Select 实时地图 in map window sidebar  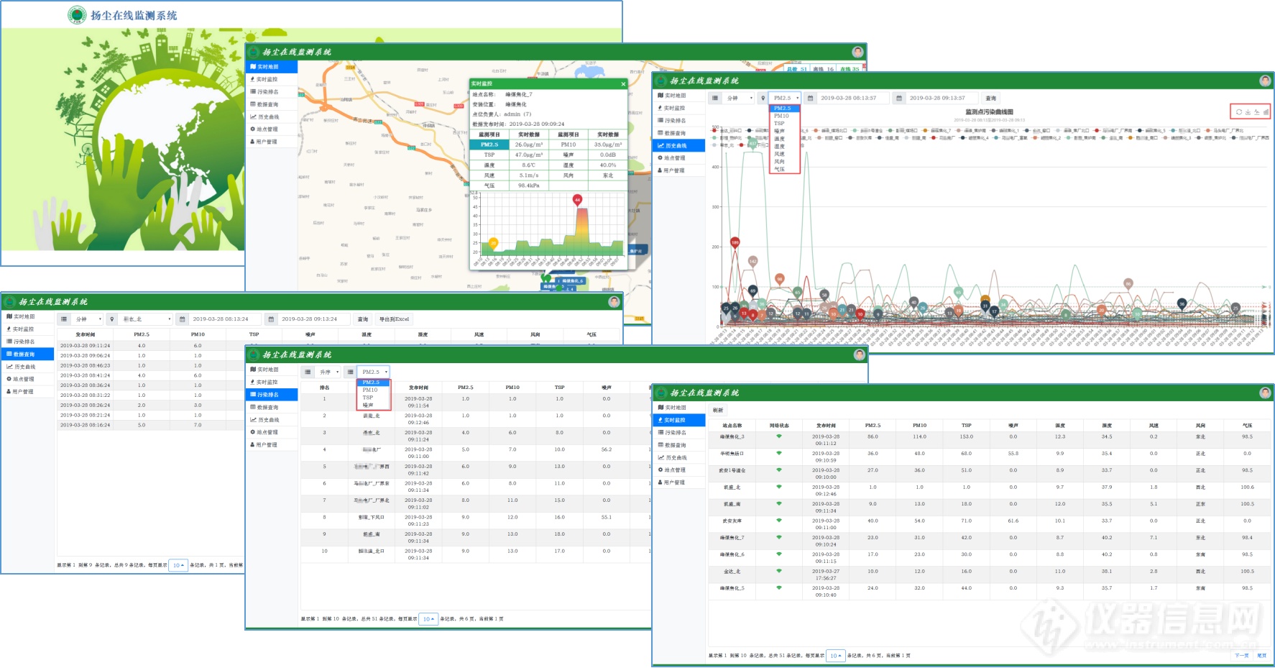coord(272,67)
